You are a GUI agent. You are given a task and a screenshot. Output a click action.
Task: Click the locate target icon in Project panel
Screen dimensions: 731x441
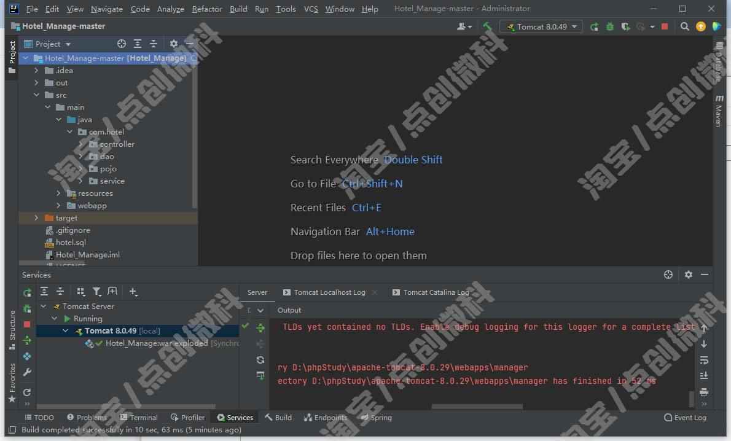[122, 44]
